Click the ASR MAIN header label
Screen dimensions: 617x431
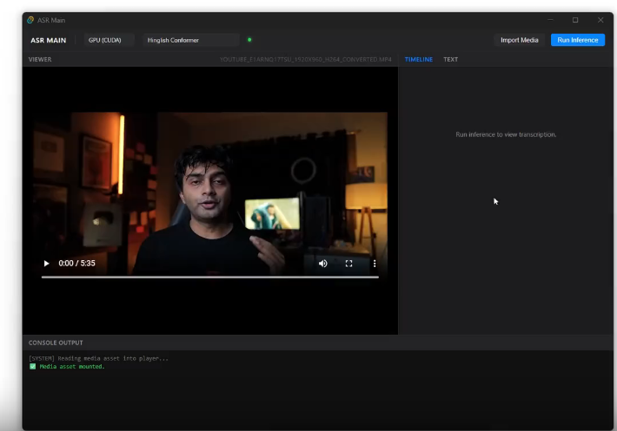(x=49, y=40)
